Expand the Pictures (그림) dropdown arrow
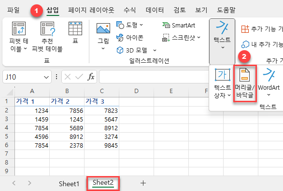Screen dimensions: 283x191 [x=103, y=48]
